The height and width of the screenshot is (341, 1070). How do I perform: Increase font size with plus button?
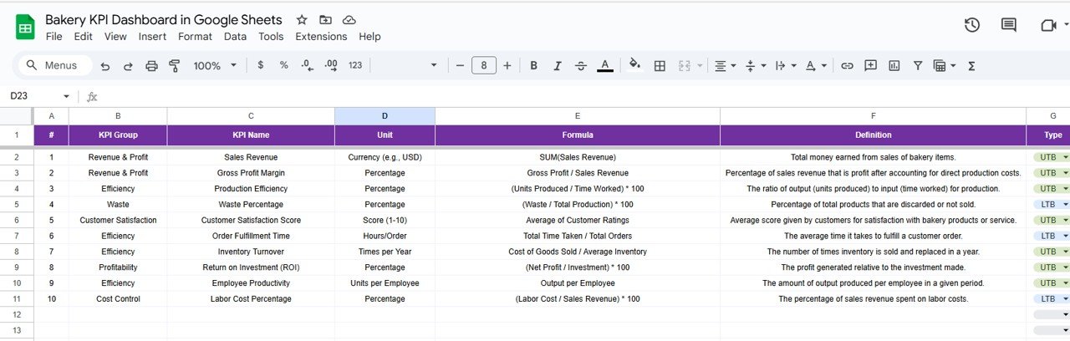coord(507,65)
